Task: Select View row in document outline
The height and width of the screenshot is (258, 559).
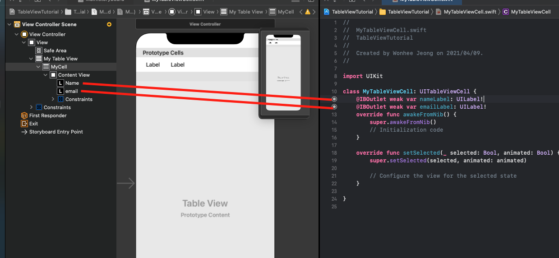Action: click(61, 42)
